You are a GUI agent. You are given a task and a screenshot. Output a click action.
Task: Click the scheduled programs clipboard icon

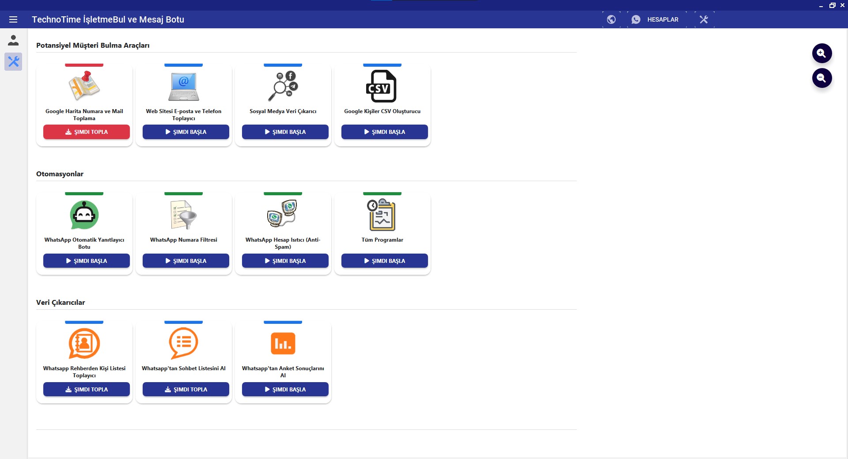(382, 215)
